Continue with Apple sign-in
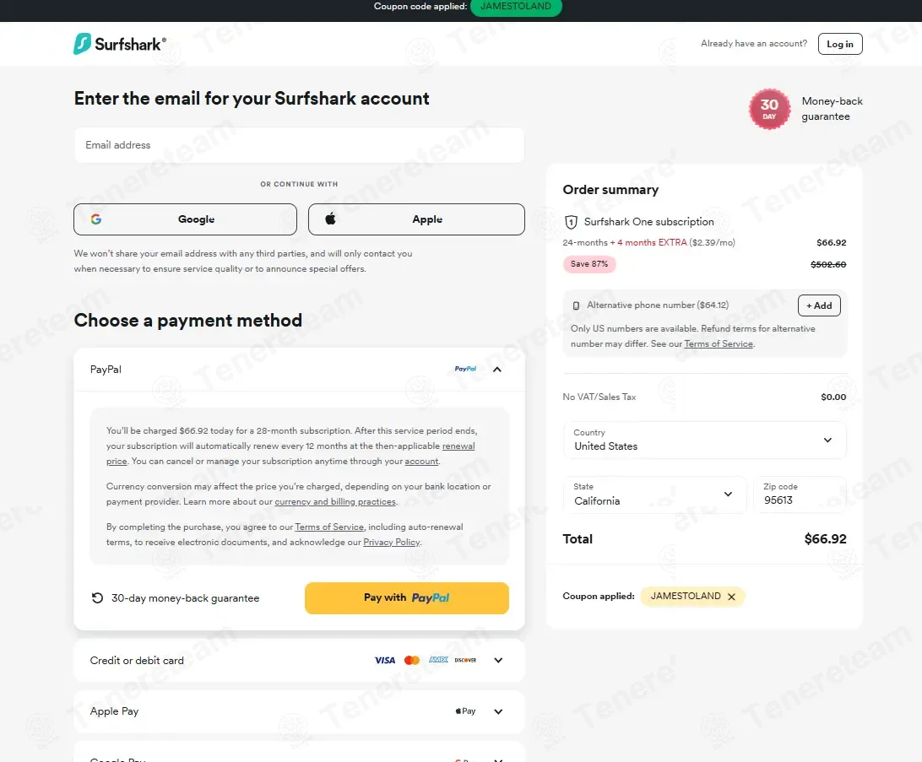 [x=416, y=219]
